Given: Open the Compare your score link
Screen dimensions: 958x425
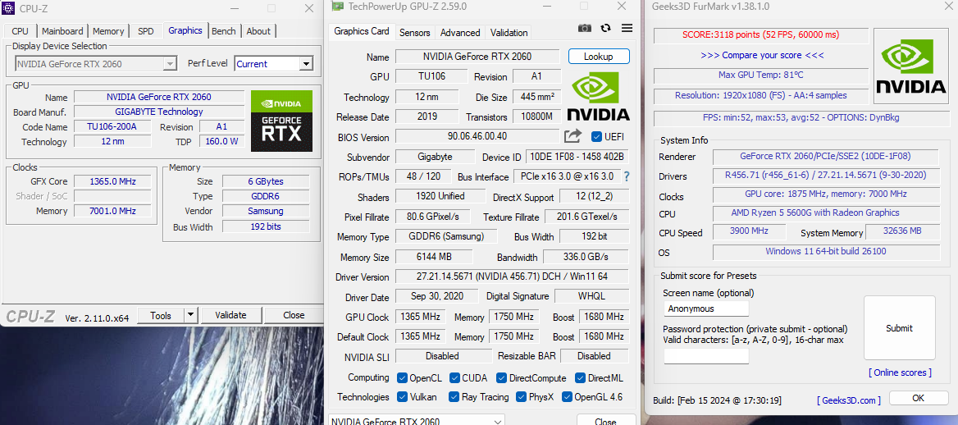Looking at the screenshot, I should pos(762,55).
